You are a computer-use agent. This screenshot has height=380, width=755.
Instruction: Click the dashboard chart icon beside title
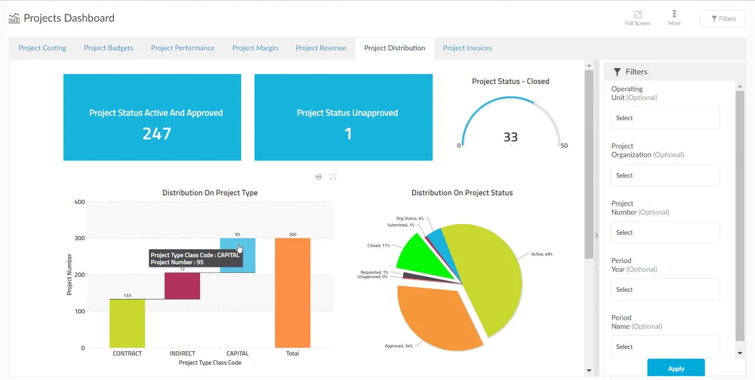pos(14,18)
